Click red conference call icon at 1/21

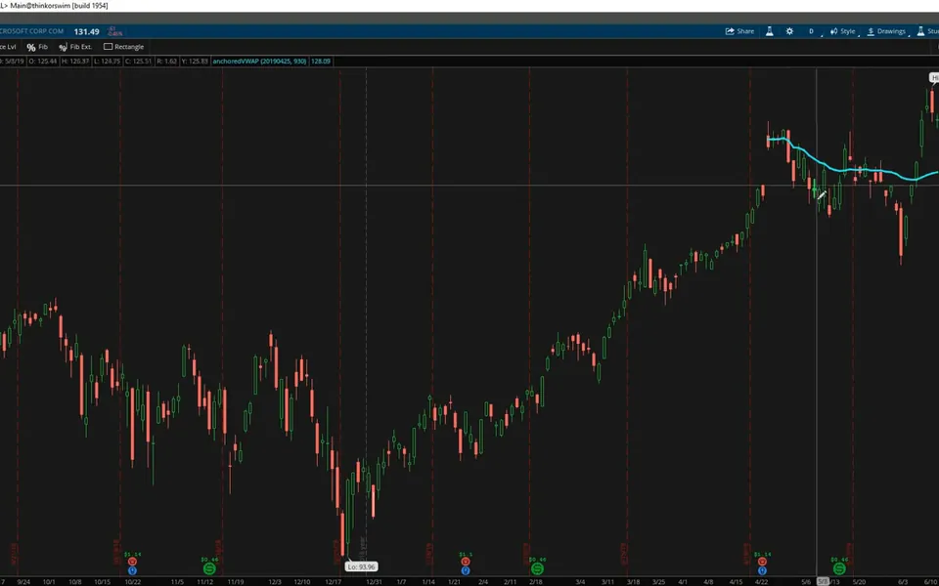[x=466, y=563]
